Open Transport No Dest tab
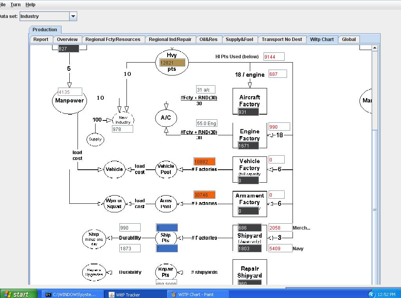The image size is (401, 298). (x=282, y=39)
